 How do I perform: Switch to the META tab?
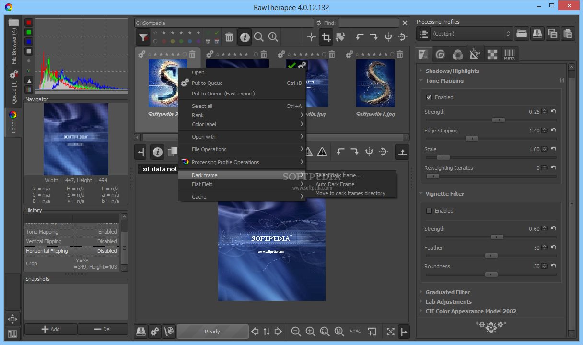click(509, 54)
